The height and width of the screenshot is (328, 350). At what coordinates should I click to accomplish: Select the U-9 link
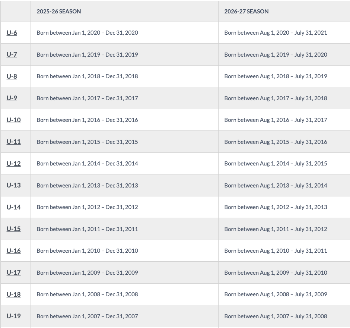point(12,98)
